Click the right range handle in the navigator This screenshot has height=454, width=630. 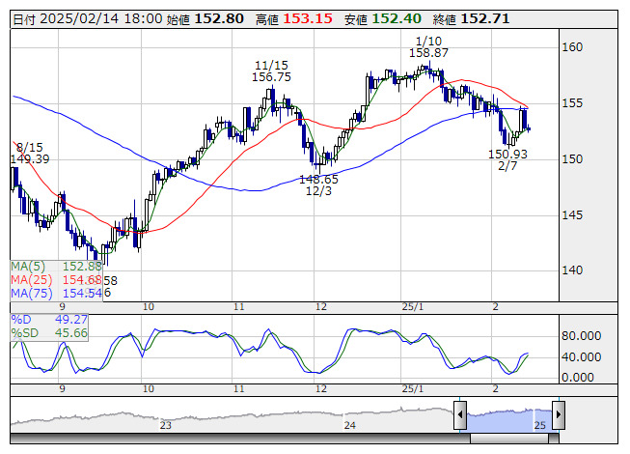tap(558, 414)
